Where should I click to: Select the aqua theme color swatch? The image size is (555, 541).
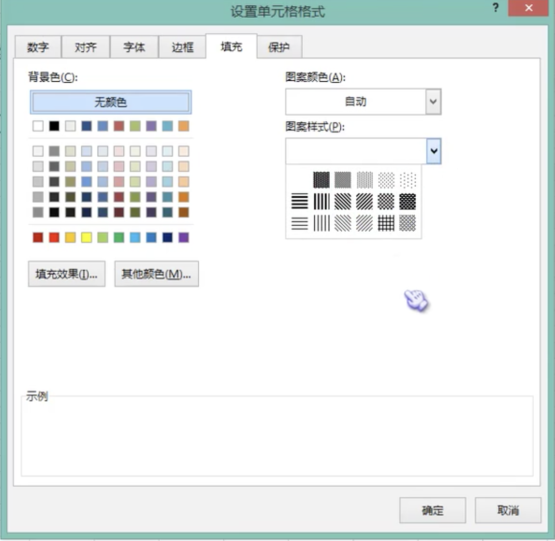point(167,126)
